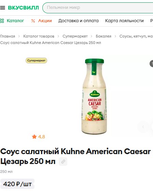Viewport: 153px width, 194px height.
Task: Open Супермаркет breadcrumb link
Action: (x=75, y=36)
